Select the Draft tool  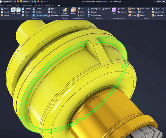(25, 15)
